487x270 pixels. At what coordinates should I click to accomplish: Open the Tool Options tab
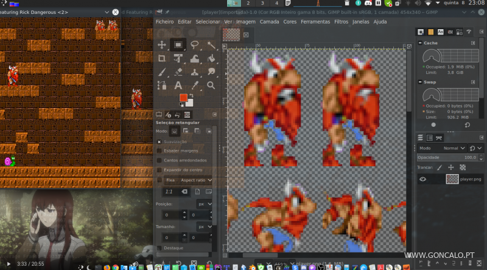(x=159, y=115)
